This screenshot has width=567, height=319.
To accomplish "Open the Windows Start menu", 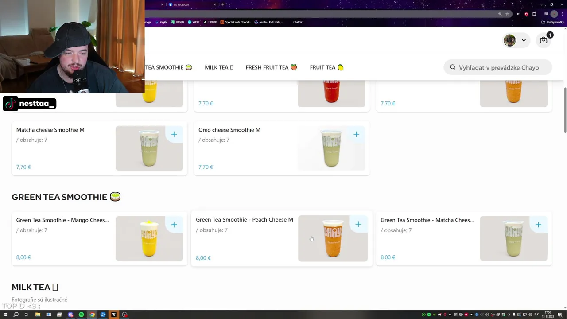I will (5, 315).
